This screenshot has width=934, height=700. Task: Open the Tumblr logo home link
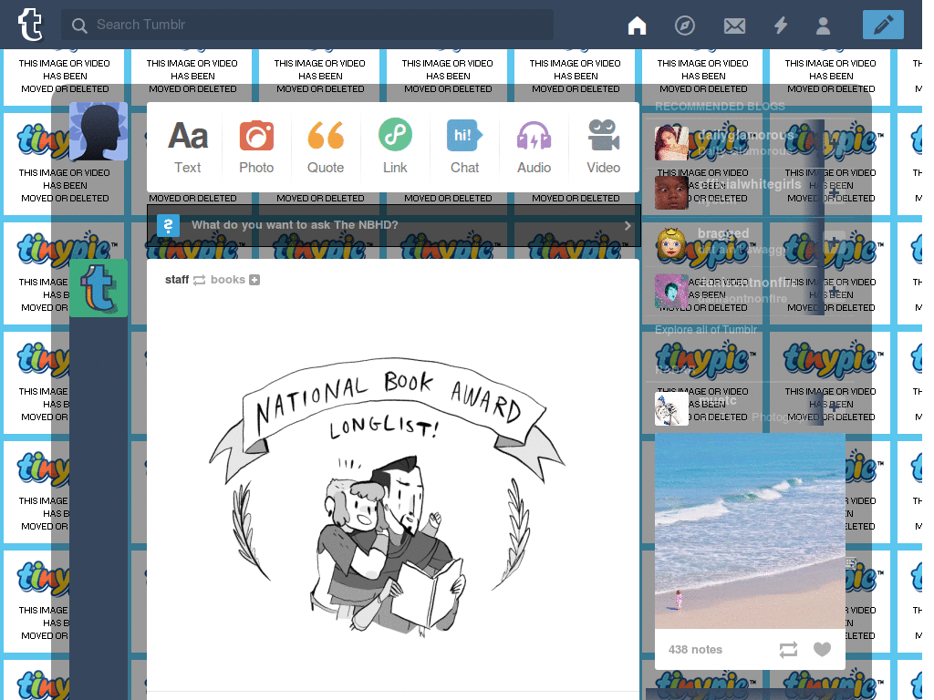[x=30, y=25]
